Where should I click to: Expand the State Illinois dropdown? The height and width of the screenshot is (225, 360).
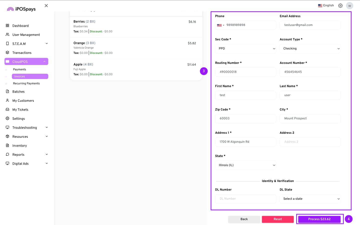click(x=245, y=165)
